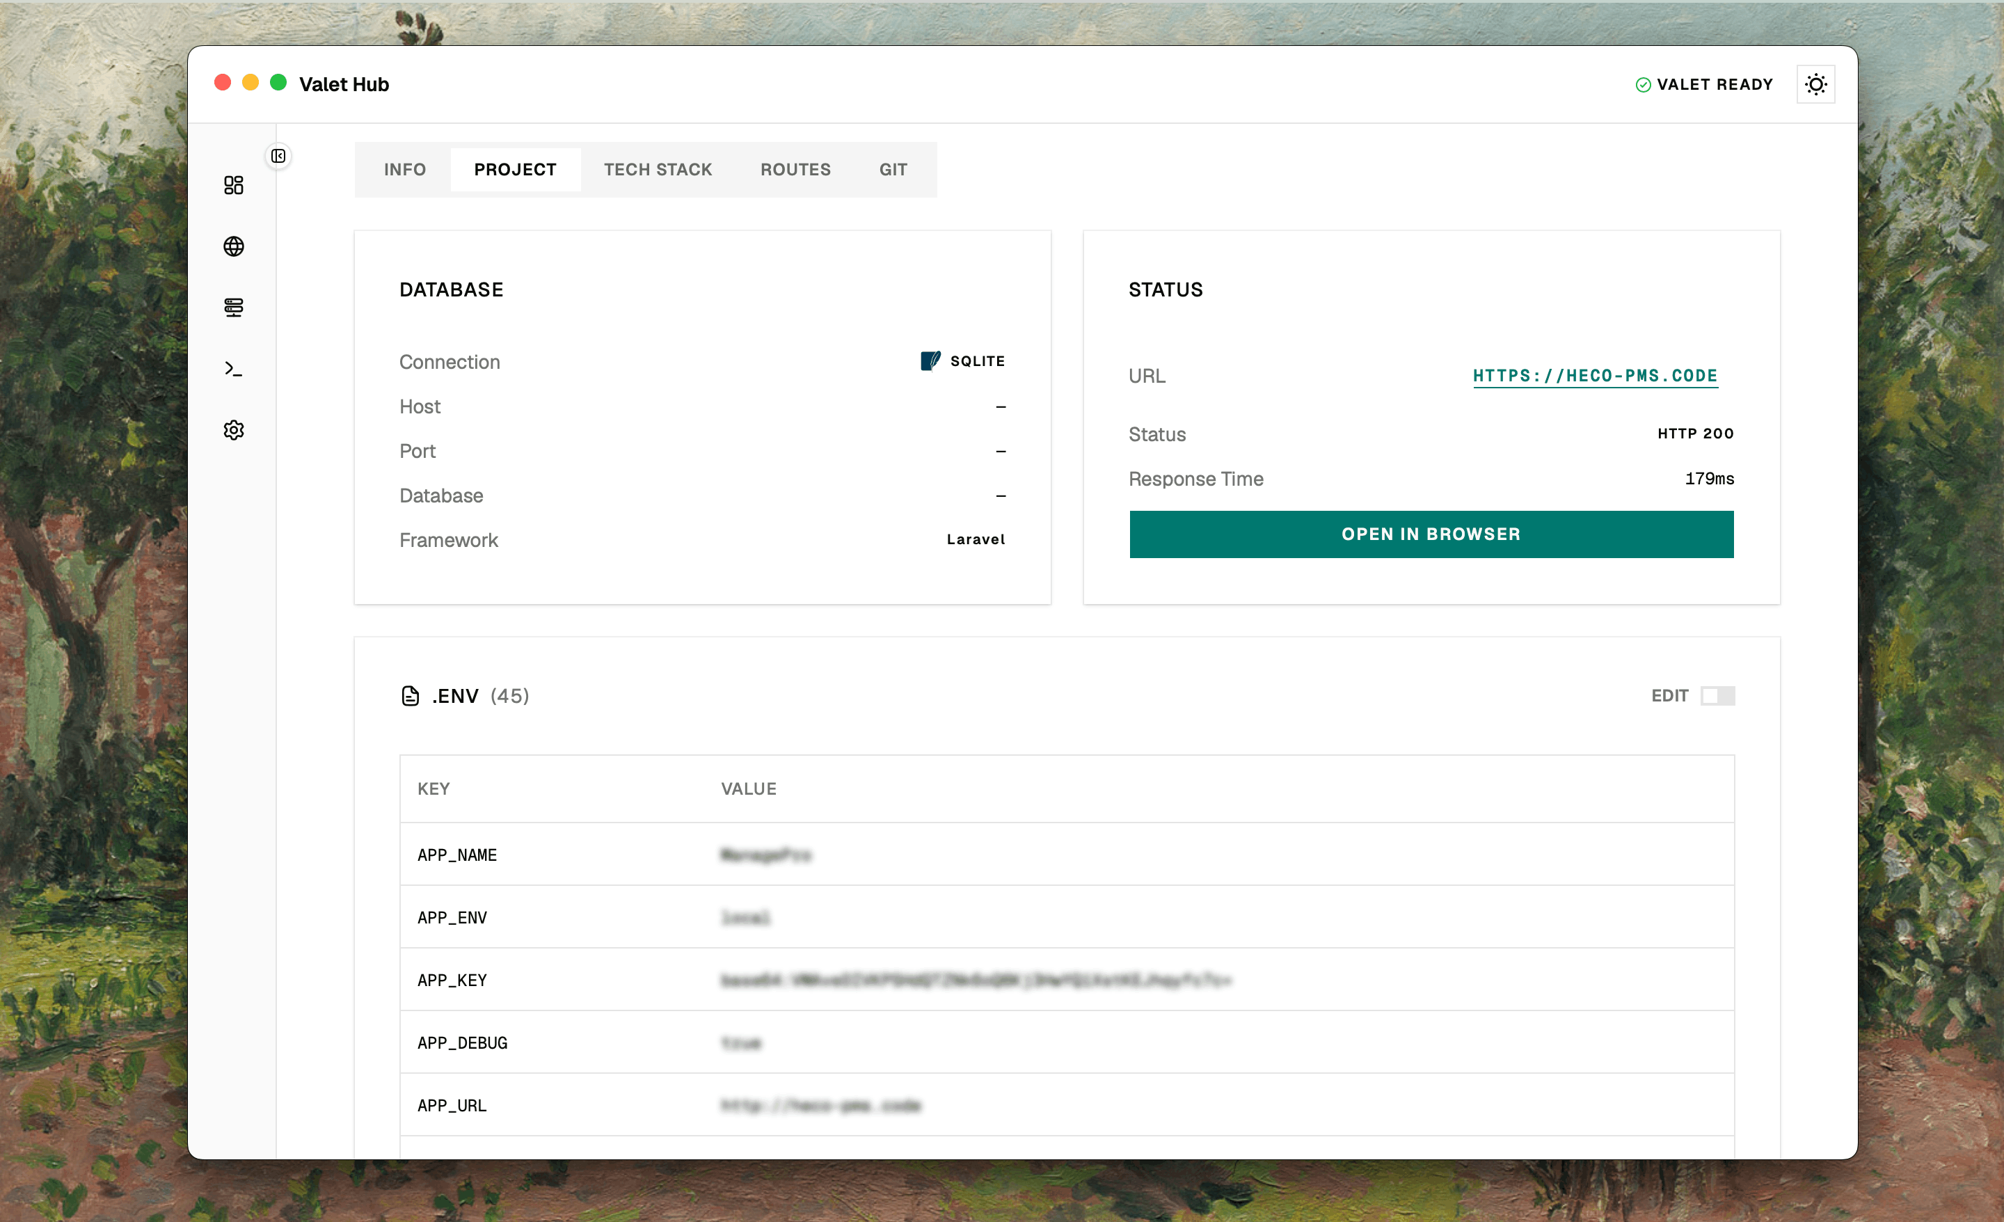The height and width of the screenshot is (1222, 2004).
Task: Switch to the Tech Stack tab
Action: [x=658, y=169]
